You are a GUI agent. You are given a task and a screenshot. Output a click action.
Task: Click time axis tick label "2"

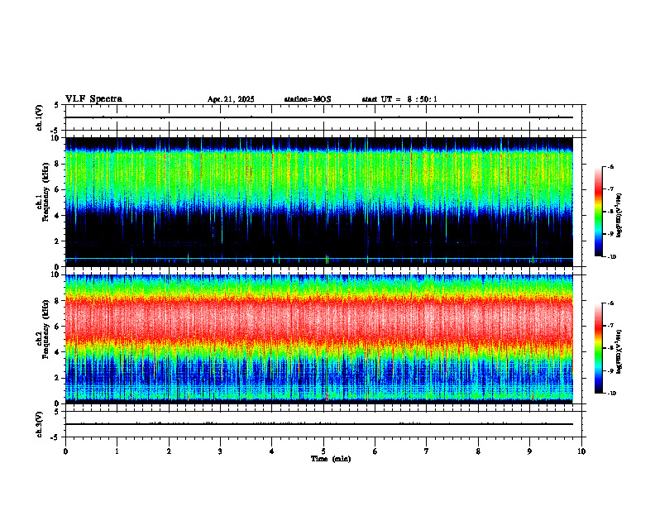tap(169, 451)
